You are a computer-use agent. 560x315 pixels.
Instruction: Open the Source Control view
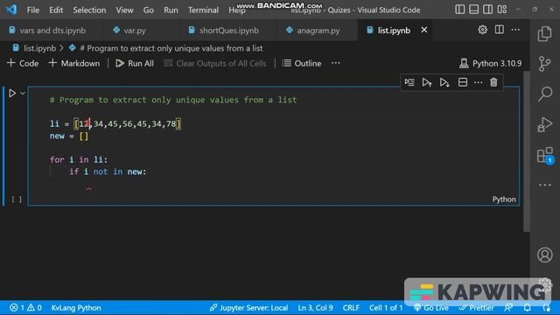pyautogui.click(x=544, y=64)
